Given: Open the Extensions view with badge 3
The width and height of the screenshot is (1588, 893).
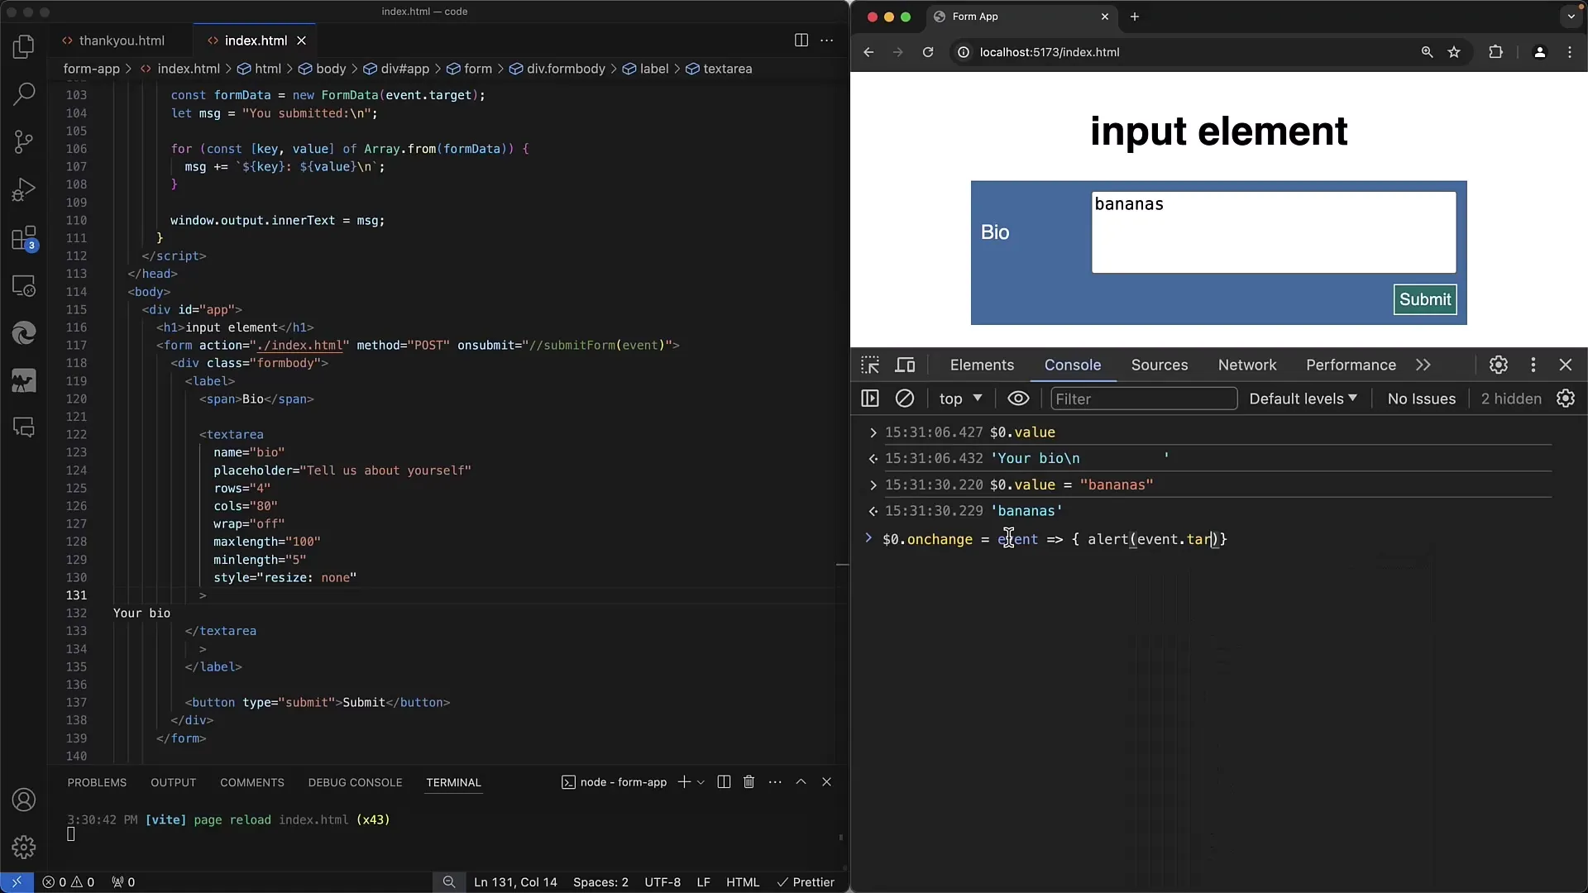Looking at the screenshot, I should (24, 239).
